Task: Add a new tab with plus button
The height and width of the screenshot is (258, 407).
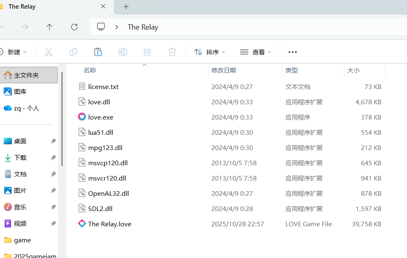Action: pyautogui.click(x=126, y=7)
